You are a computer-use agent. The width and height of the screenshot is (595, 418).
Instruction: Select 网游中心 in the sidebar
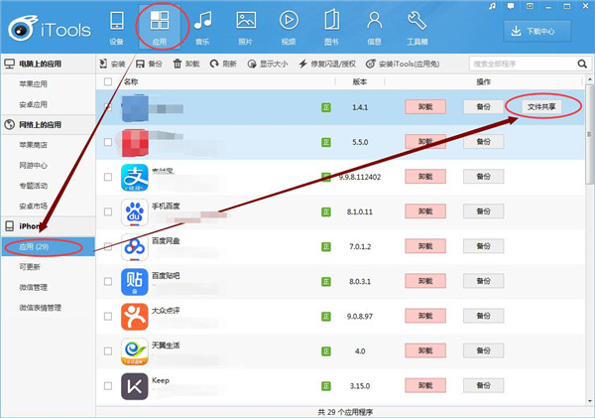coord(33,165)
